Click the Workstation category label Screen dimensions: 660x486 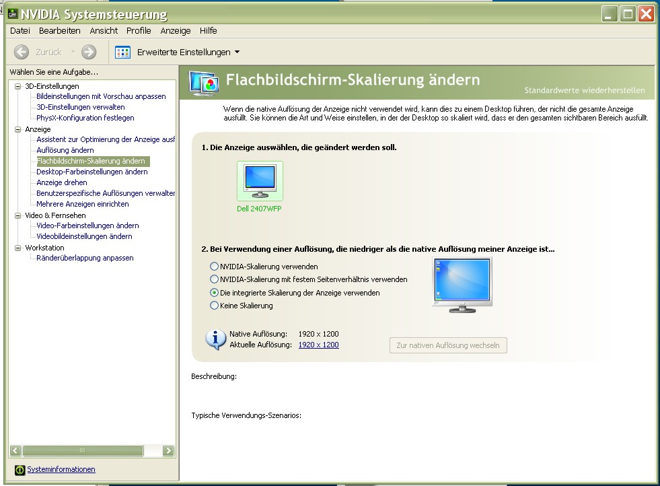(x=44, y=248)
